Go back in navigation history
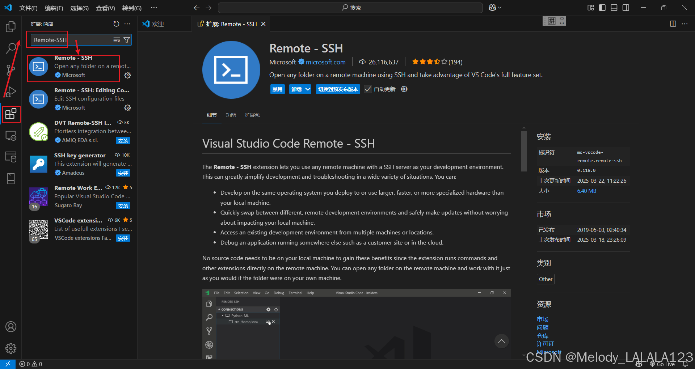The width and height of the screenshot is (695, 369). pyautogui.click(x=197, y=8)
